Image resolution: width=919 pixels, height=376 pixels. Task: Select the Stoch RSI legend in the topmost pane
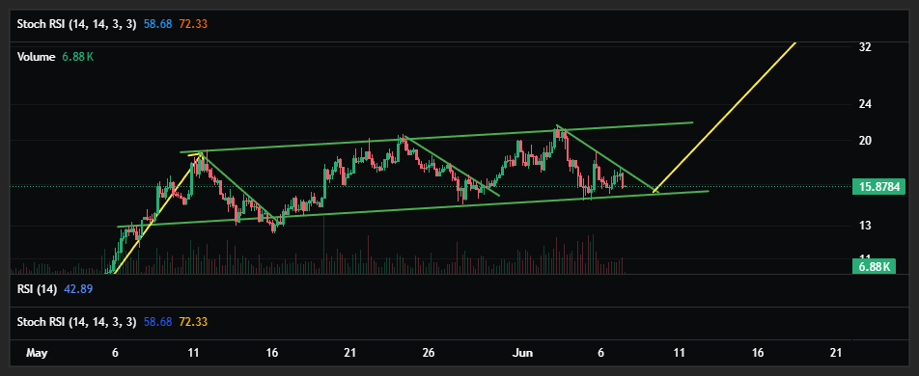pyautogui.click(x=77, y=25)
